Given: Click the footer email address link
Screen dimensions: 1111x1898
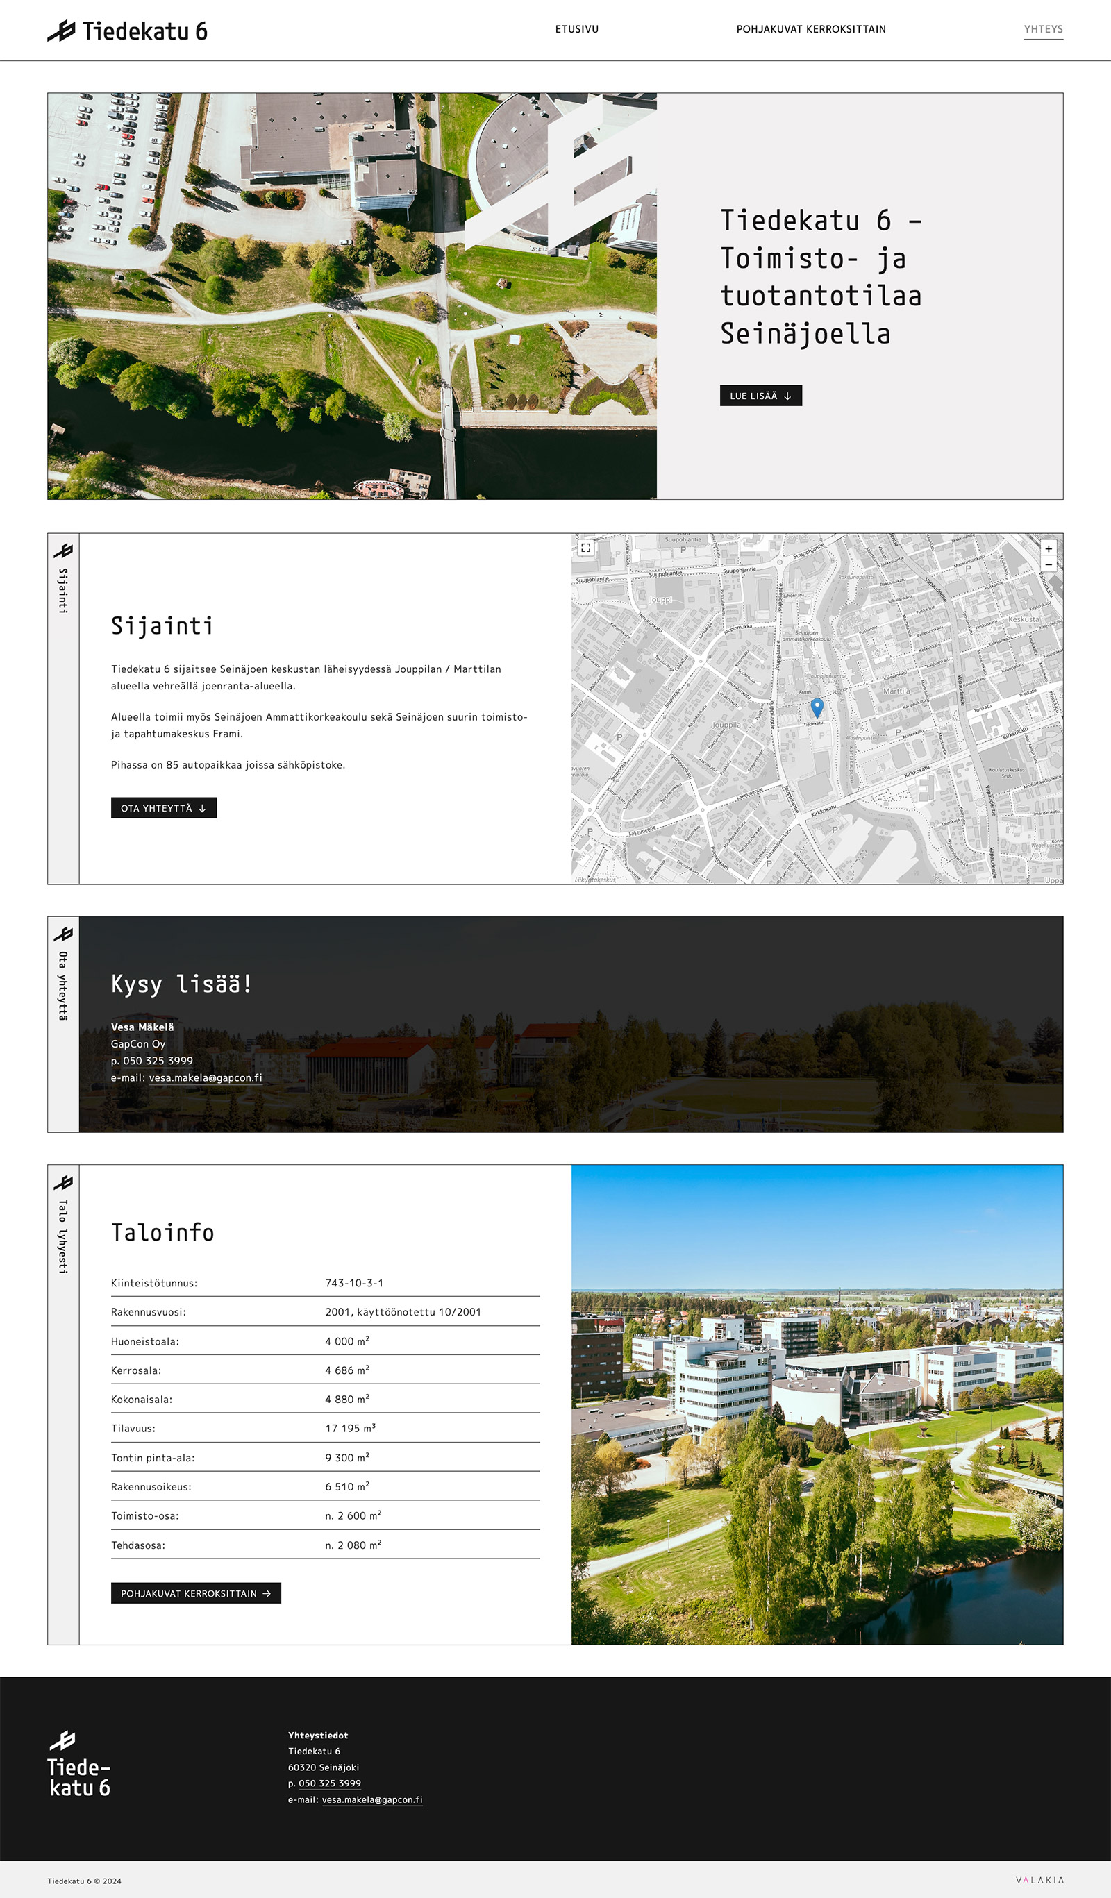Looking at the screenshot, I should 371,1799.
